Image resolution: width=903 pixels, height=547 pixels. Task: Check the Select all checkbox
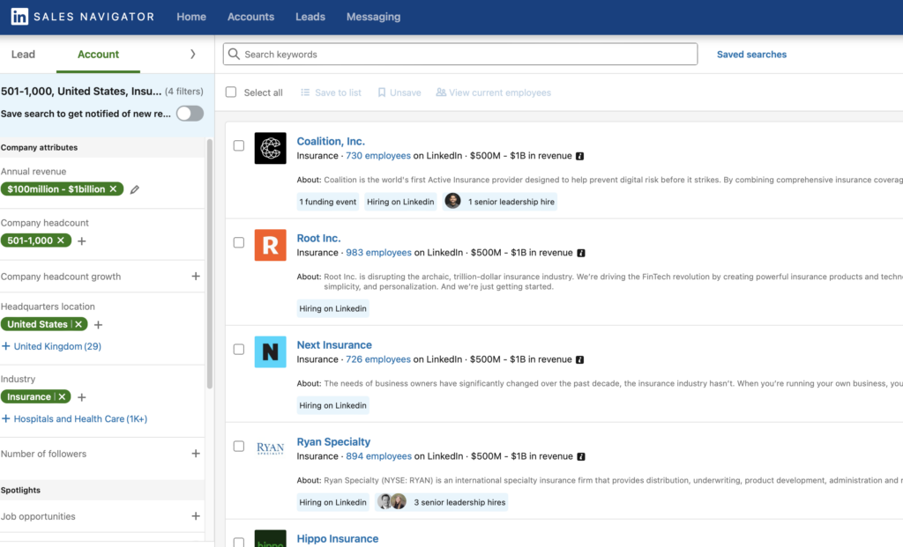coord(231,92)
